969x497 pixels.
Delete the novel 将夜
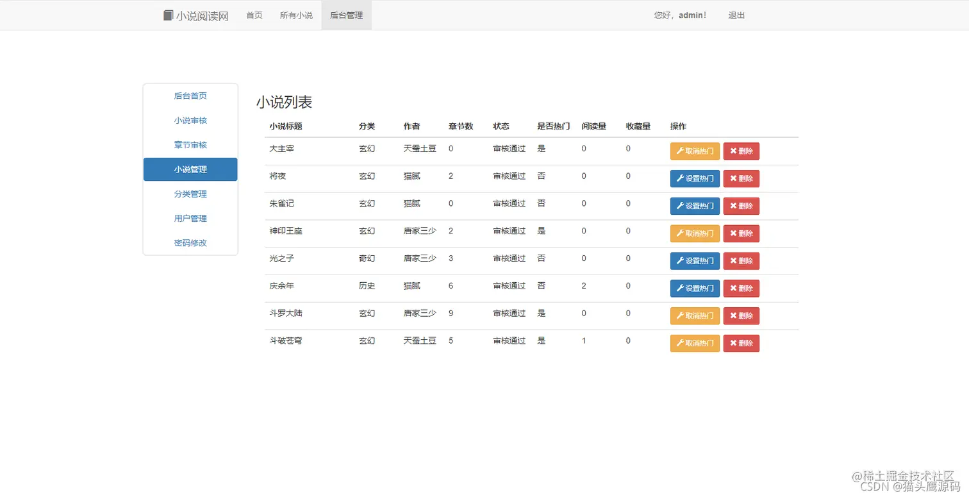click(741, 179)
